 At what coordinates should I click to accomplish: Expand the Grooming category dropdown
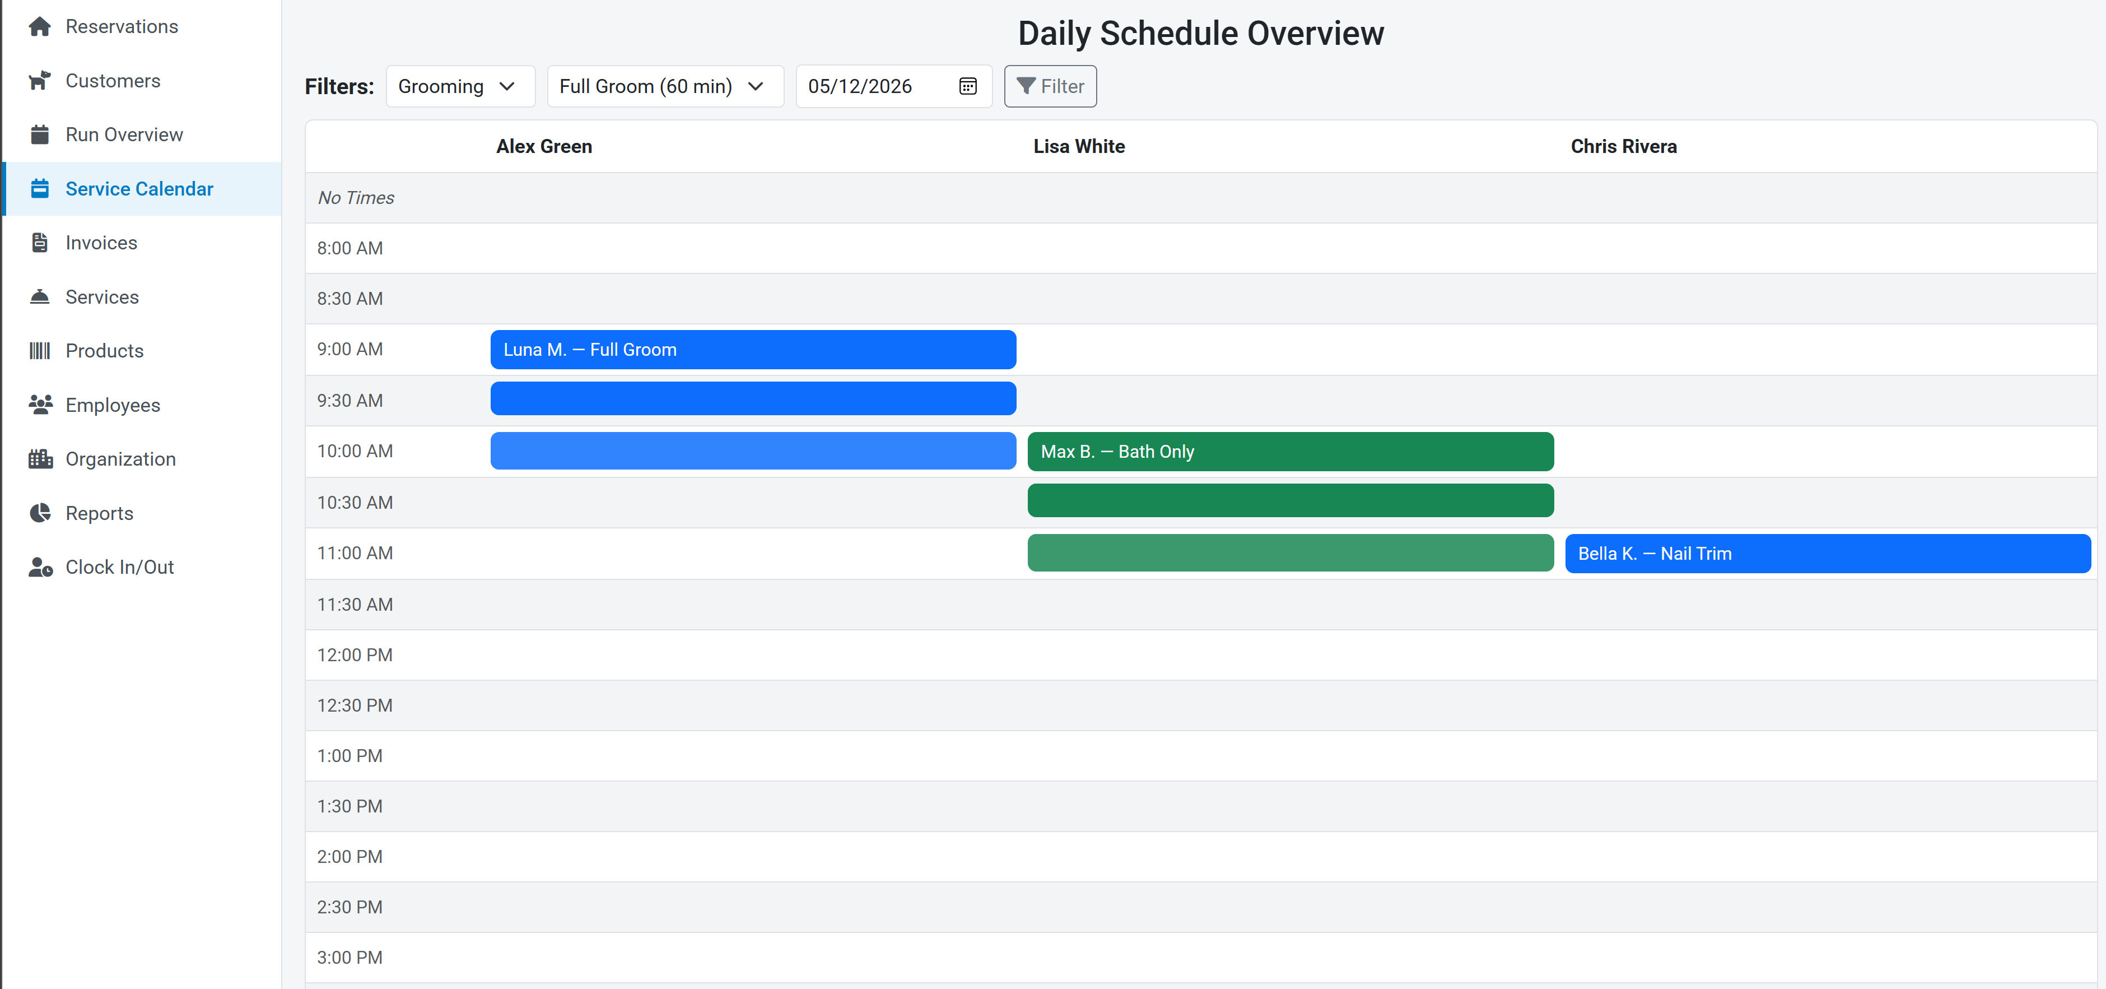point(460,87)
